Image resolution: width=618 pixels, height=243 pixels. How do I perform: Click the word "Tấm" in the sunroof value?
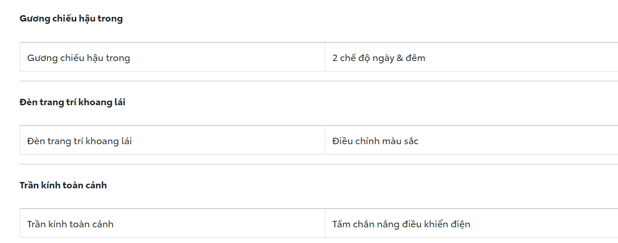click(x=342, y=224)
